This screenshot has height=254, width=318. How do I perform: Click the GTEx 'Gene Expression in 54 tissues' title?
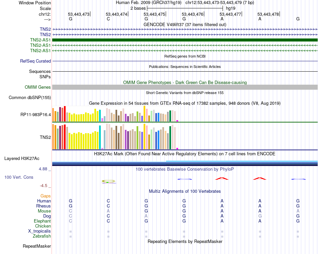click(185, 103)
